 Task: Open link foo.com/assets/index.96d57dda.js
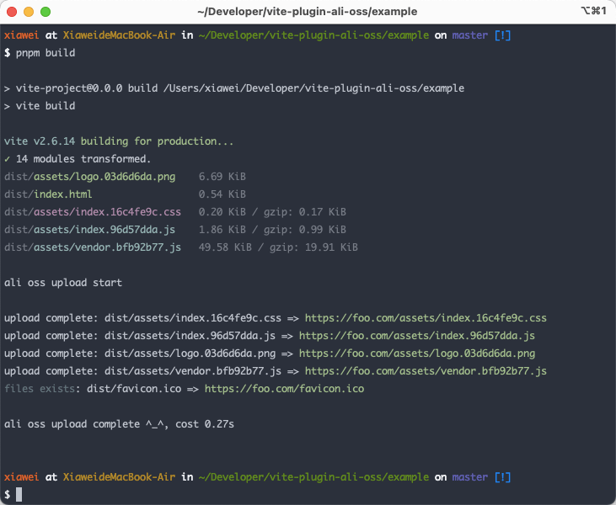(x=417, y=336)
